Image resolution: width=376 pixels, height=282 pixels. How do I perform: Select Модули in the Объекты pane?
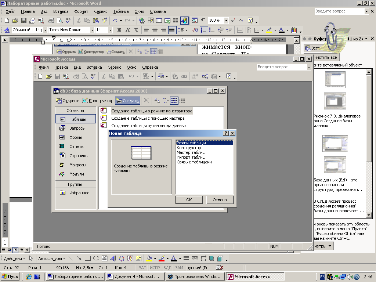pyautogui.click(x=76, y=174)
